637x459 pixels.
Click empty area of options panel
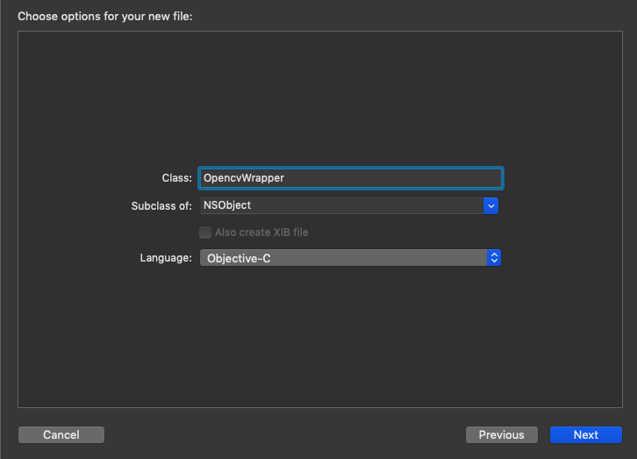click(x=320, y=93)
